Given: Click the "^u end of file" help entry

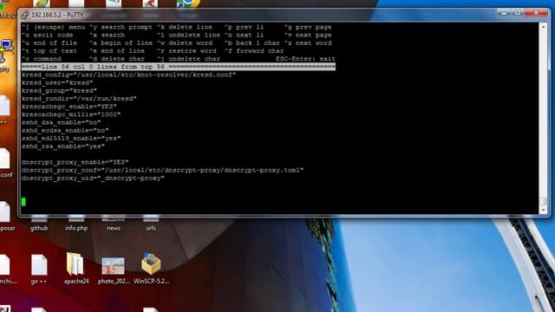Looking at the screenshot, I should (49, 42).
